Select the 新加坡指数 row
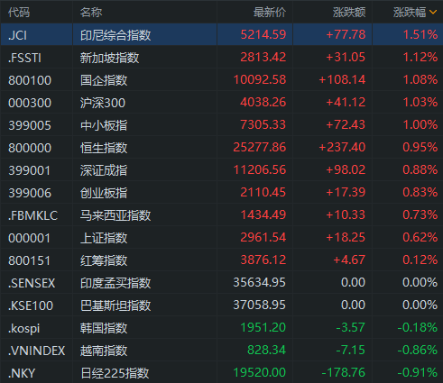The image size is (443, 383). click(221, 57)
